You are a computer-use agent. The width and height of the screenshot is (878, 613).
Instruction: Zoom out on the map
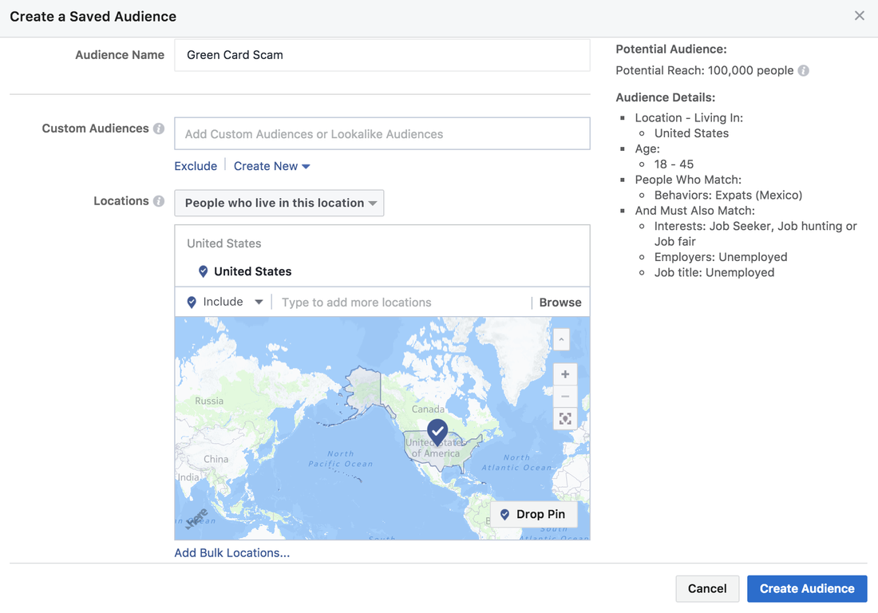tap(565, 397)
